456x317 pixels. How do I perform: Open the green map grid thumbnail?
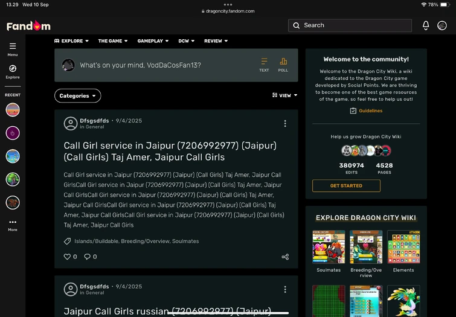(x=329, y=301)
